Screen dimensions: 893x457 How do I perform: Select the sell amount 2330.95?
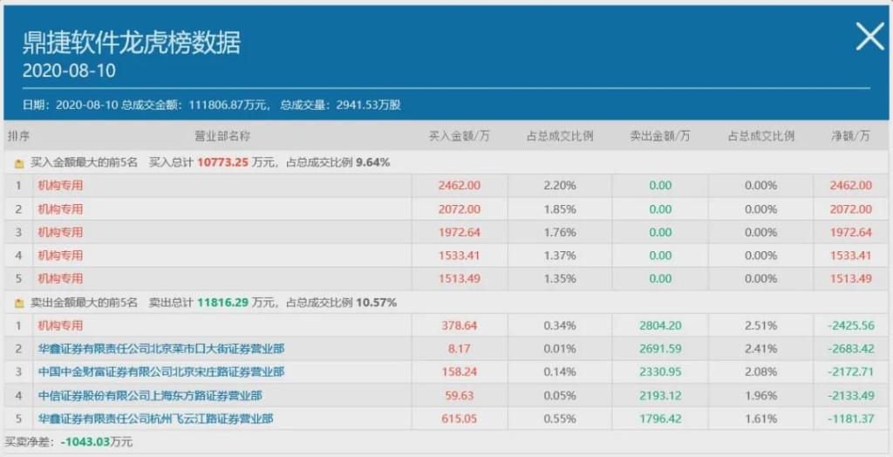660,372
